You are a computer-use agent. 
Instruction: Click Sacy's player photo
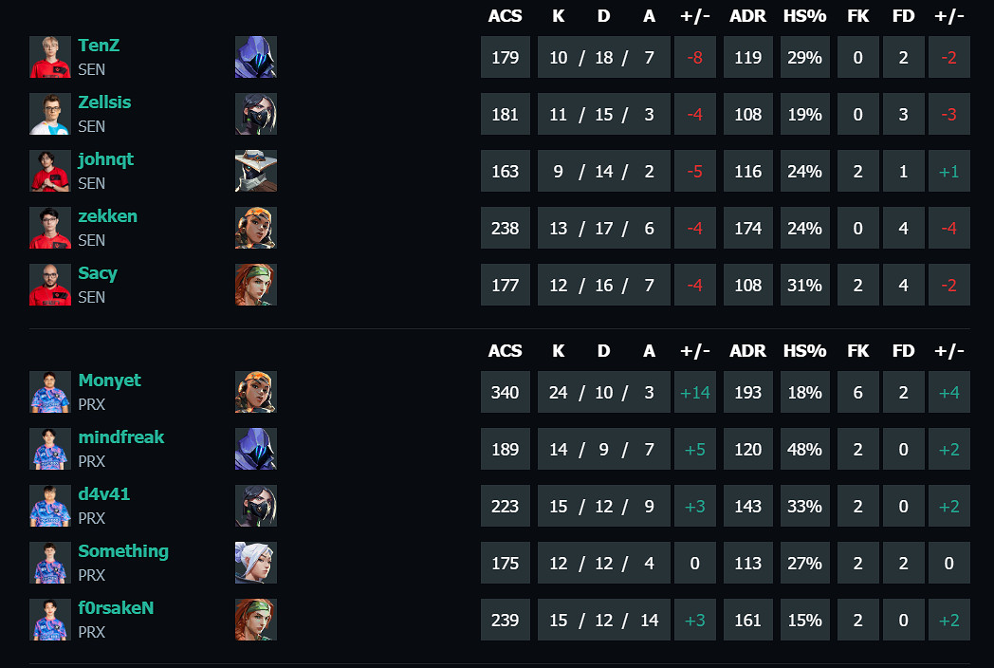(x=50, y=285)
